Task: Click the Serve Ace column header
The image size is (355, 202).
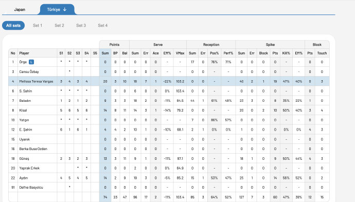Action: [155, 53]
